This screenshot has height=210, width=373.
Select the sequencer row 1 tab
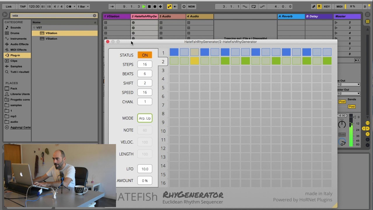pos(163,53)
